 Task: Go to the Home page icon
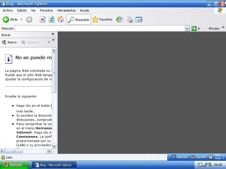tap(60, 19)
